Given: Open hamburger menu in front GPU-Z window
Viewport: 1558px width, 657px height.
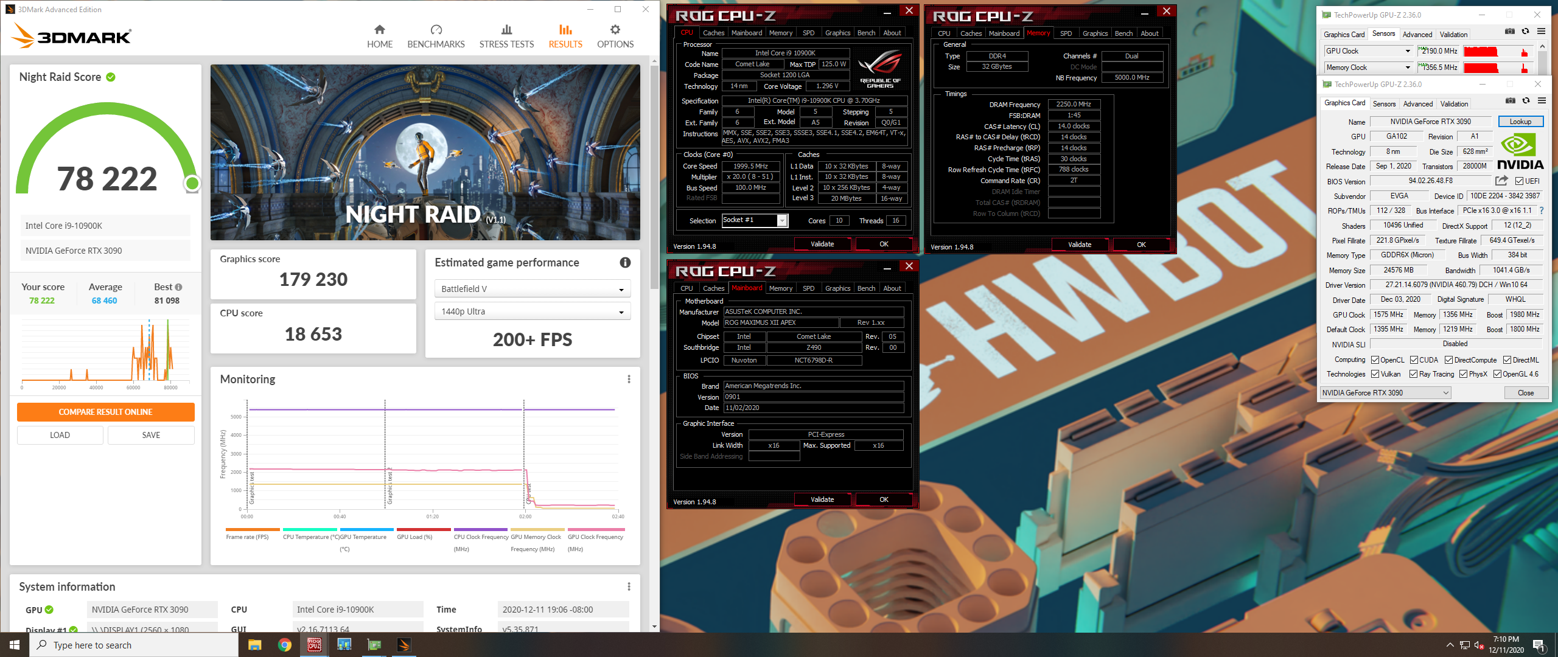Looking at the screenshot, I should pyautogui.click(x=1542, y=100).
